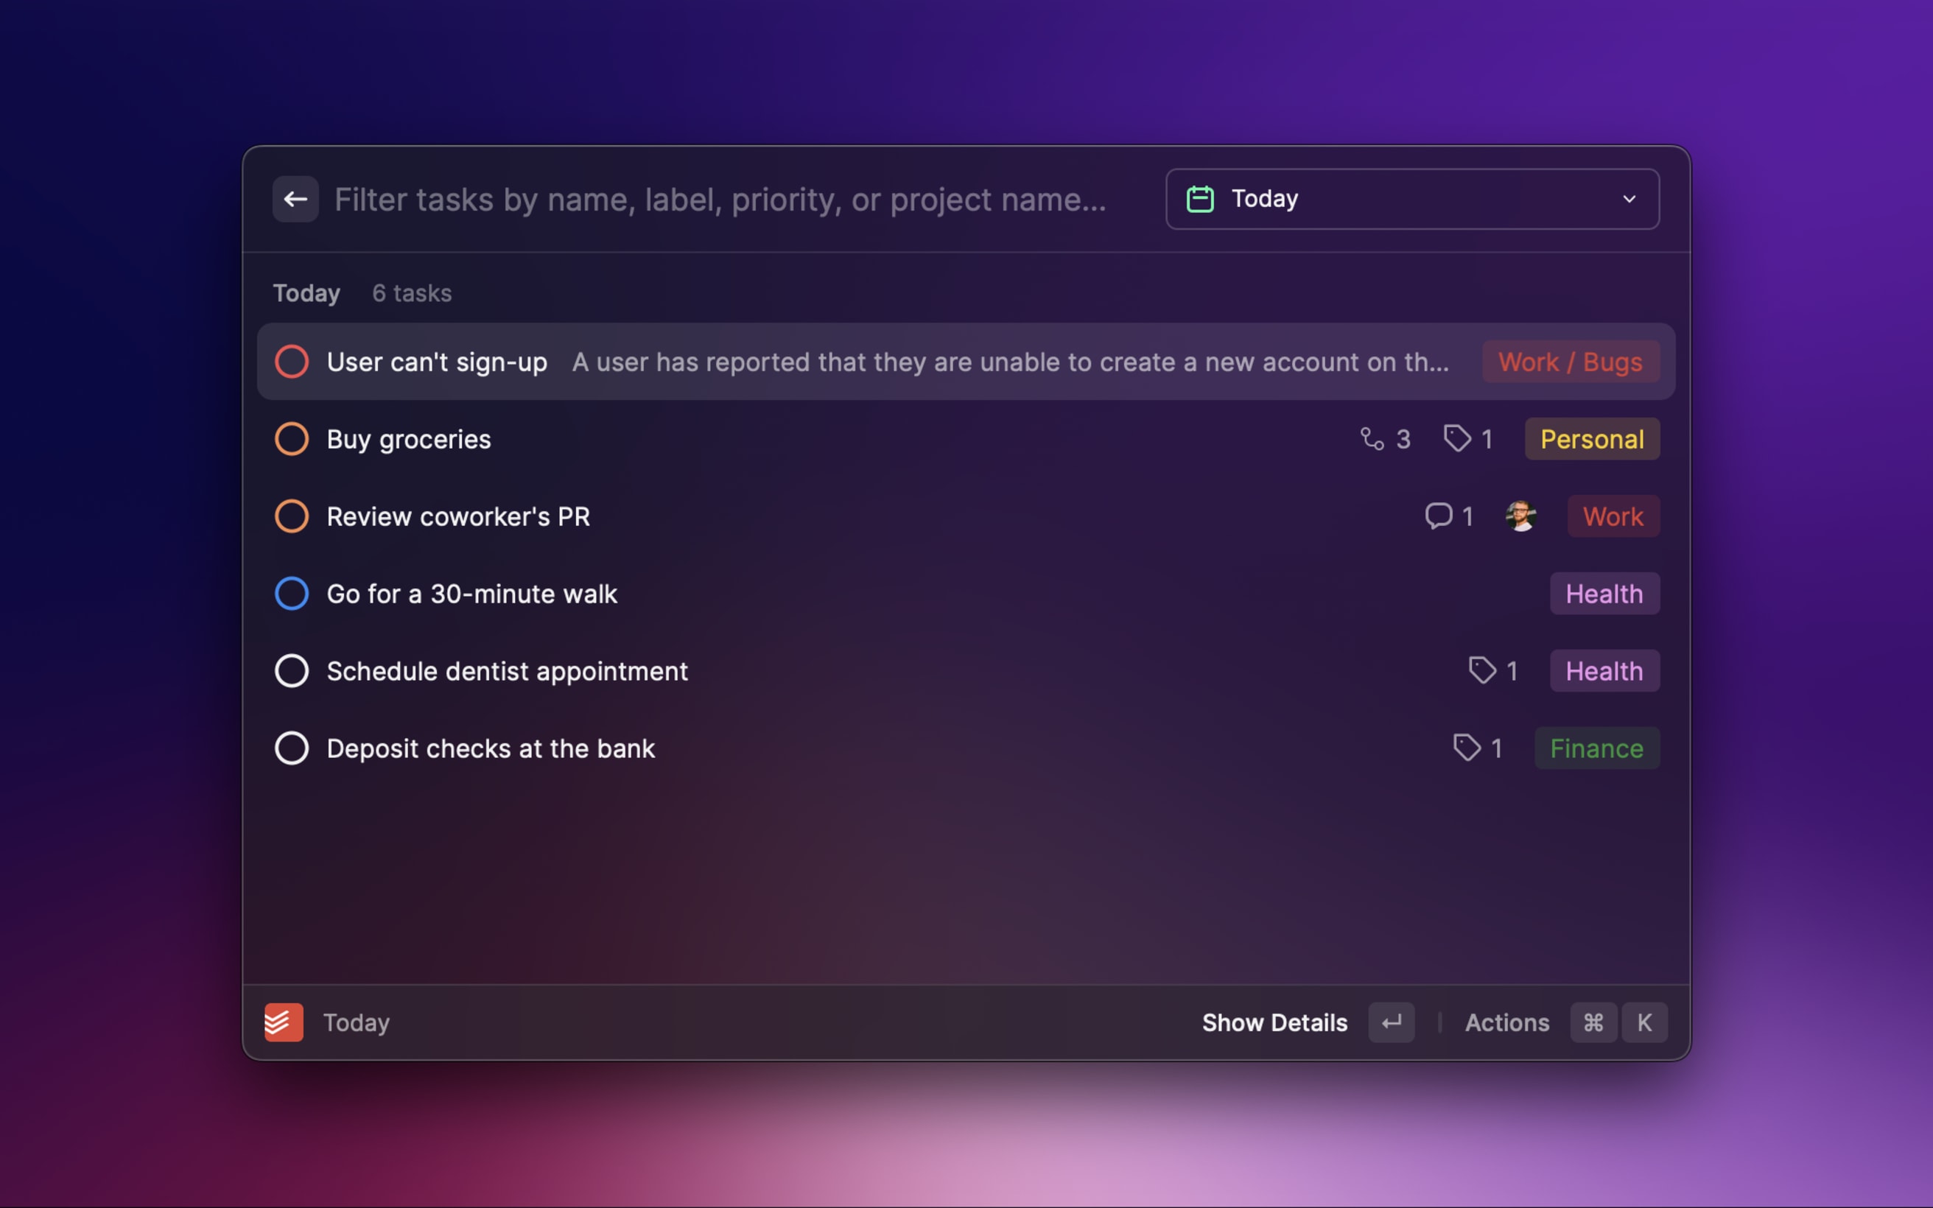The width and height of the screenshot is (1933, 1208).
Task: Toggle completion circle for Schedule dentist appointment
Action: click(x=291, y=671)
